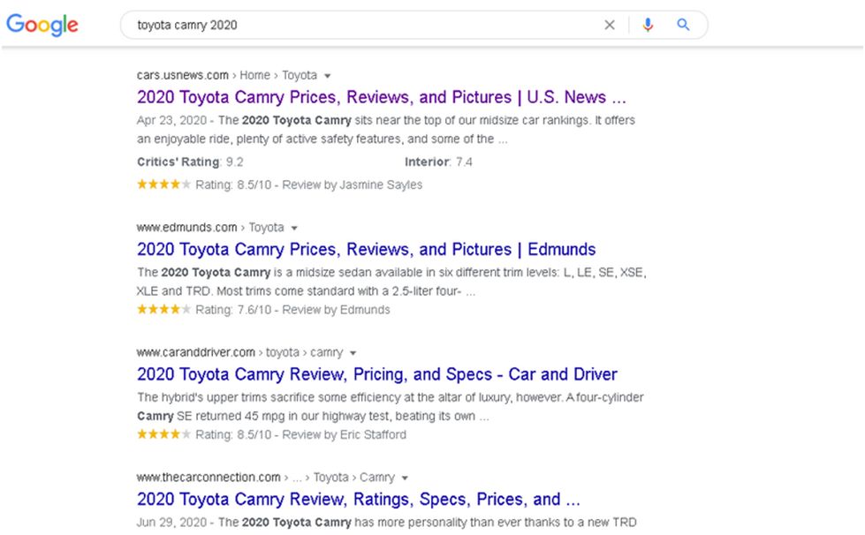Click the star rating on U.S. News result
Viewport: 865px width, 535px height.
(163, 185)
